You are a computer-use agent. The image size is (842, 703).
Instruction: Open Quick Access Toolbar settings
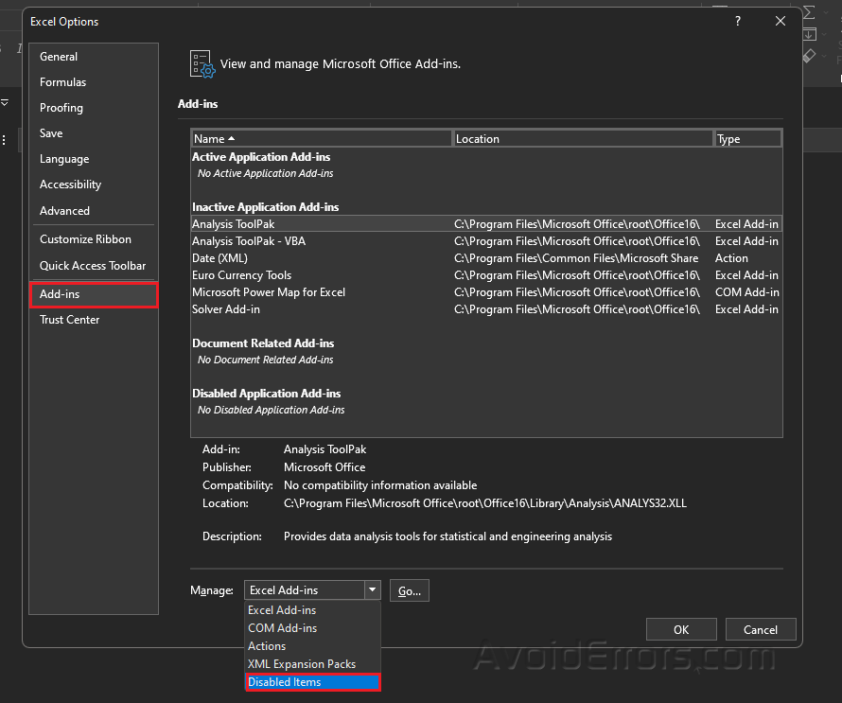pos(93,266)
